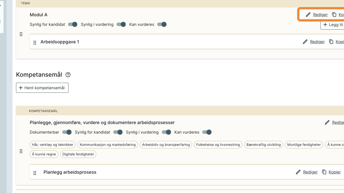Click drag handle icon on Arbeidsoppgave 1
The width and height of the screenshot is (344, 193).
35,42
